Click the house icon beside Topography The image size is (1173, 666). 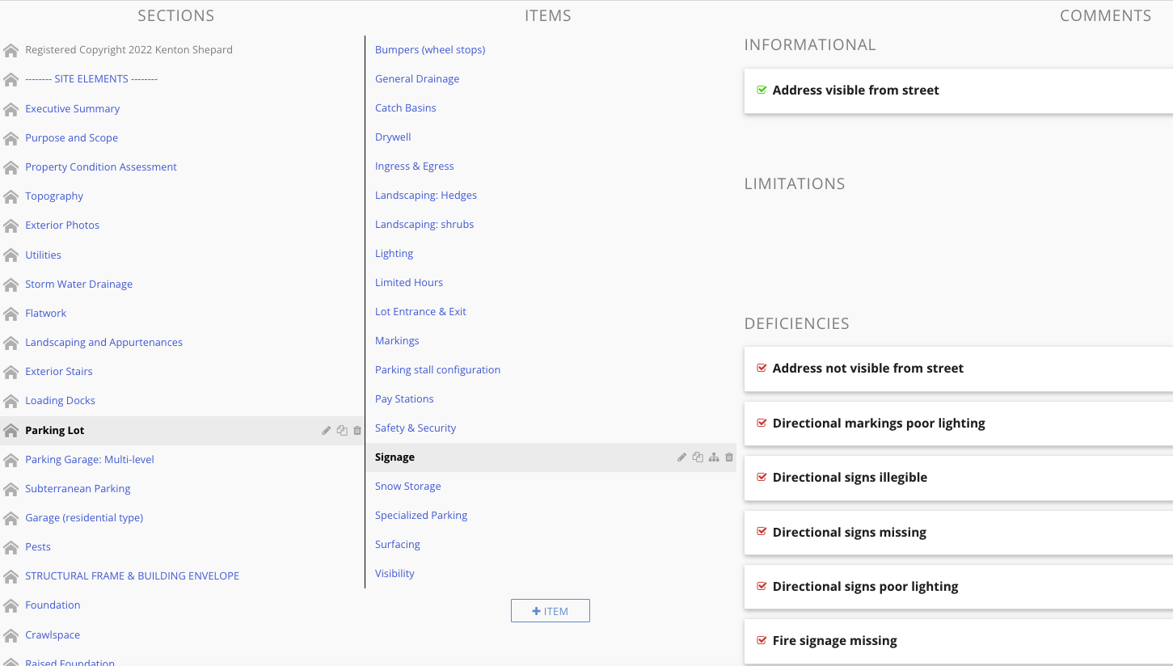click(11, 196)
